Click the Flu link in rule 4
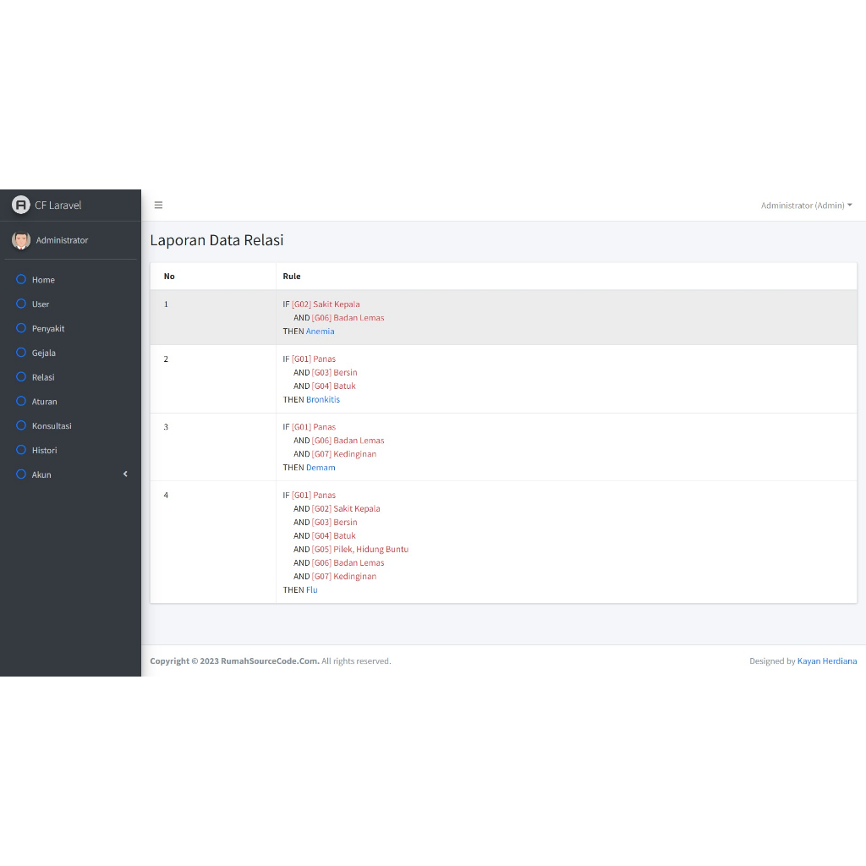 [312, 589]
